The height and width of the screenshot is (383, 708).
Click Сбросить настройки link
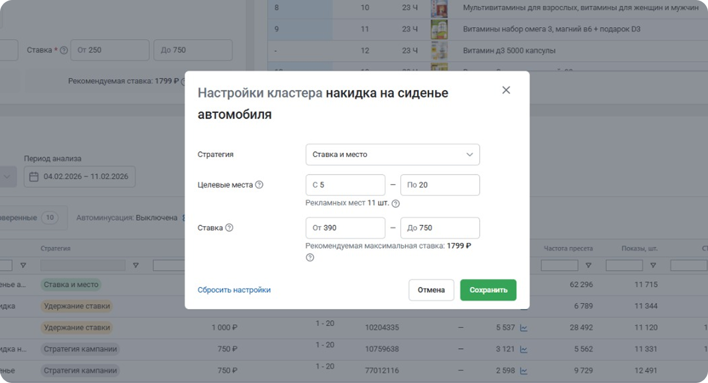pos(234,290)
